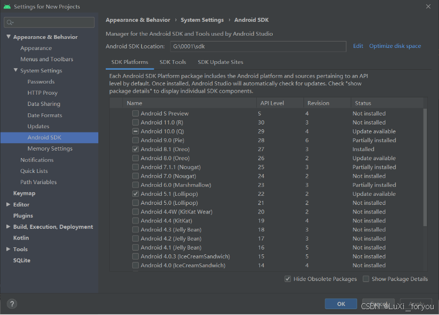The width and height of the screenshot is (439, 315).
Task: Collapse the Appearance & Behavior tree node
Action: coord(9,37)
